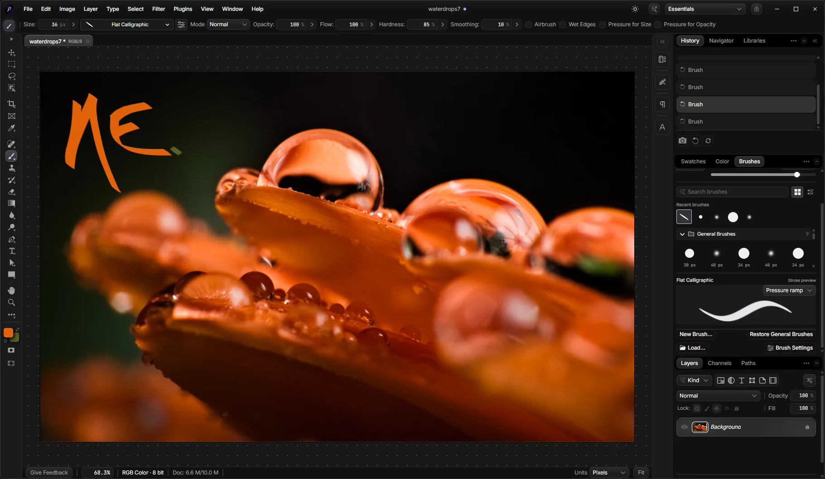Open the Plugins menu
The image size is (825, 479).
[183, 9]
